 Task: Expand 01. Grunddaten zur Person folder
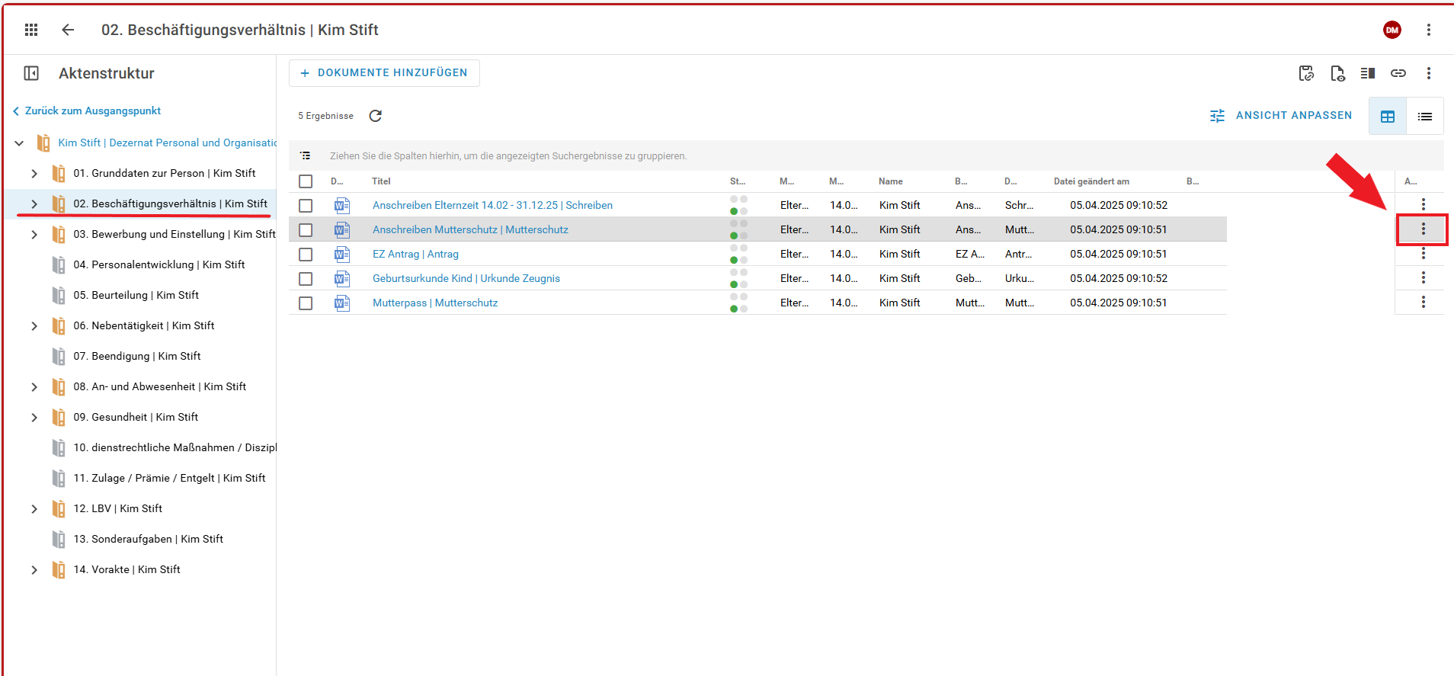tap(34, 174)
